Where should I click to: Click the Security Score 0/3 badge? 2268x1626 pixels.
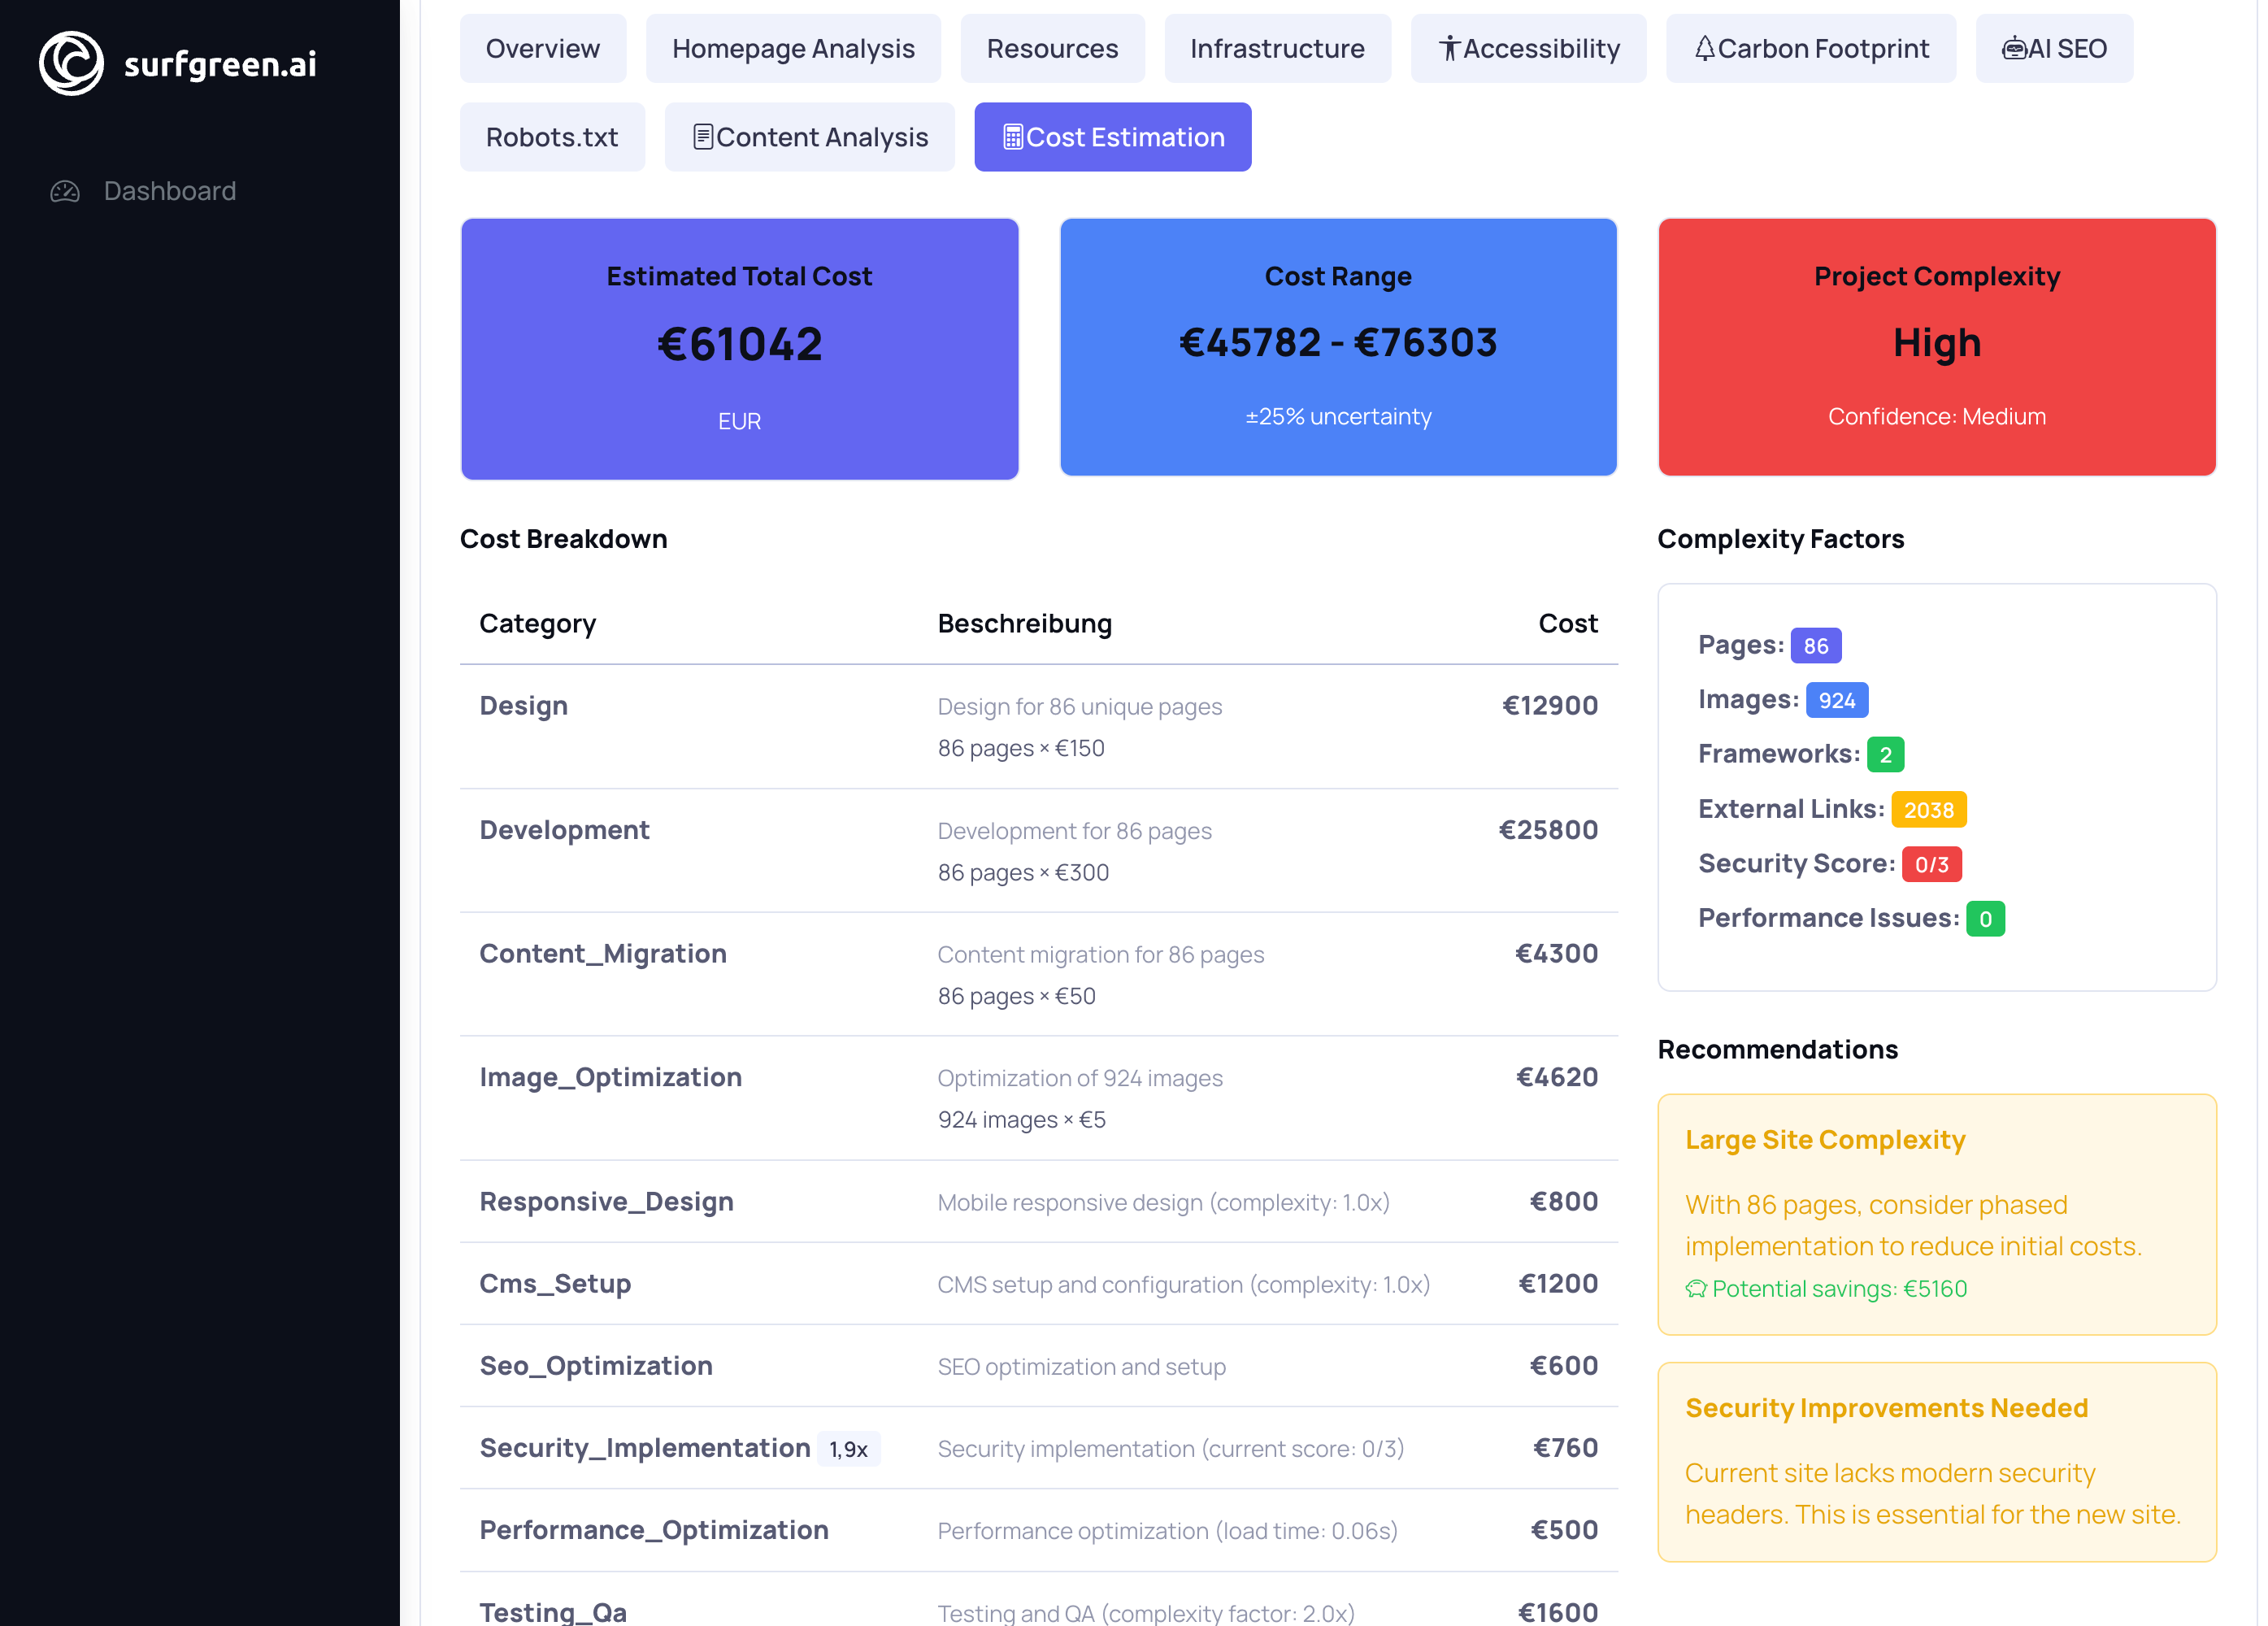pyautogui.click(x=1931, y=864)
